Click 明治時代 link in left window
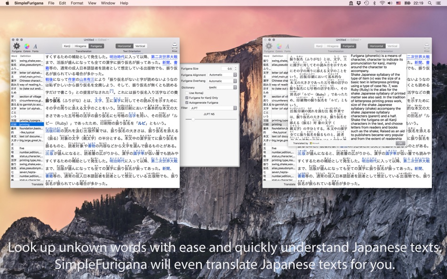The image size is (447, 279). click(x=117, y=57)
